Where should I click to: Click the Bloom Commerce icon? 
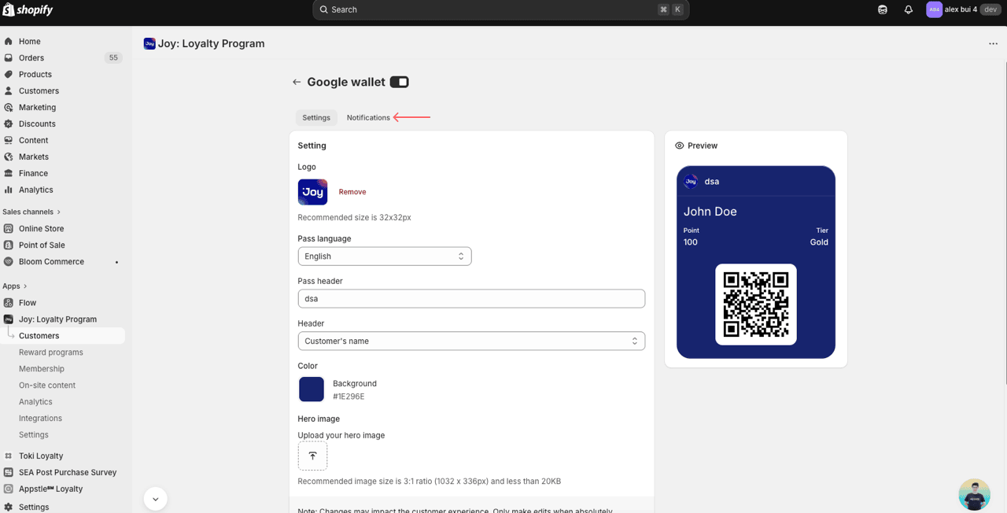click(x=9, y=262)
